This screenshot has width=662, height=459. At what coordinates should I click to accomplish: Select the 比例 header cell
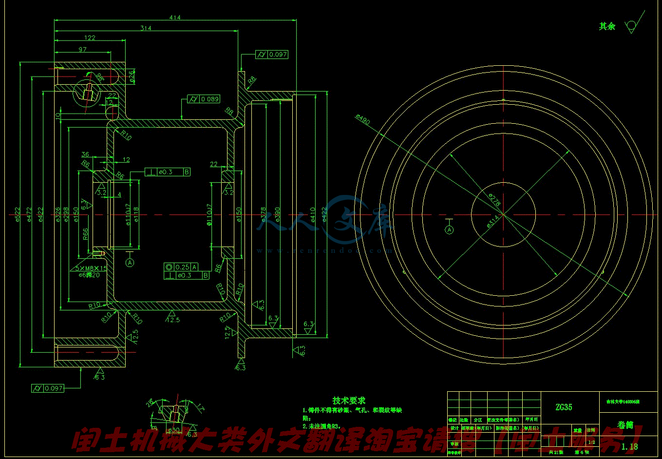coord(591,431)
